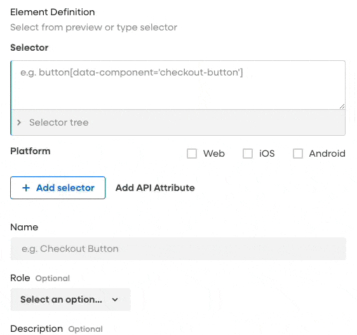Click 'Select from preview or type selector' text
Image resolution: width=357 pixels, height=335 pixels.
click(x=94, y=27)
